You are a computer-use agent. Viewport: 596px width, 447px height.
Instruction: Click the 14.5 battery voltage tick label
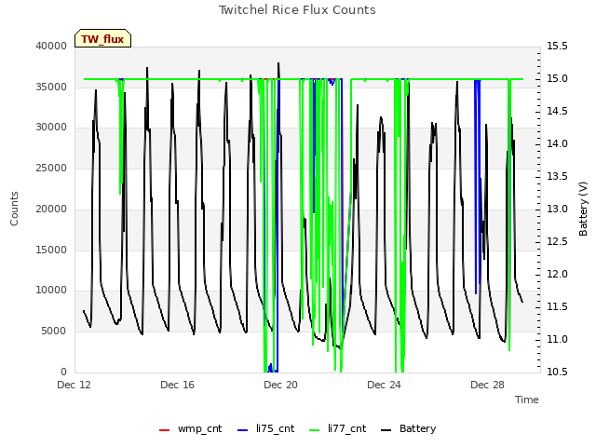pyautogui.click(x=557, y=111)
